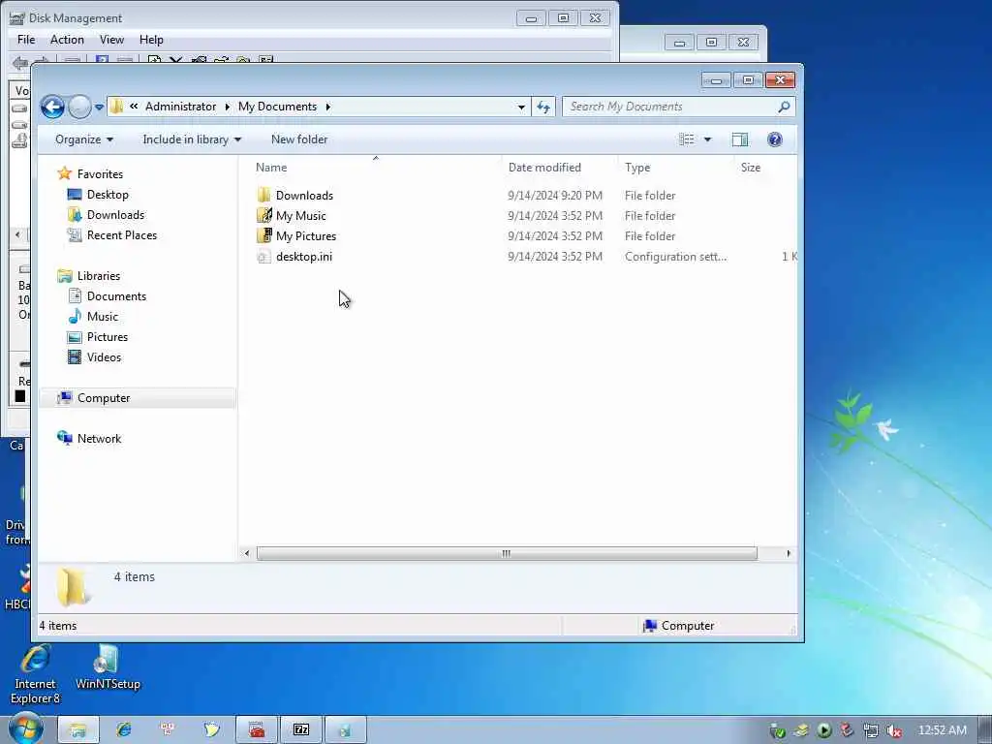Image resolution: width=992 pixels, height=744 pixels.
Task: Click the Change your view icon
Action: tap(687, 139)
